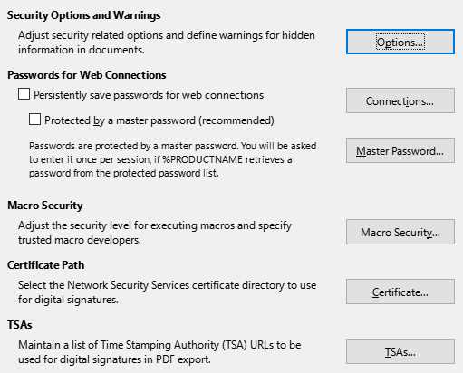This screenshot has width=463, height=373.
Task: Click the Connections... button
Action: pyautogui.click(x=400, y=100)
